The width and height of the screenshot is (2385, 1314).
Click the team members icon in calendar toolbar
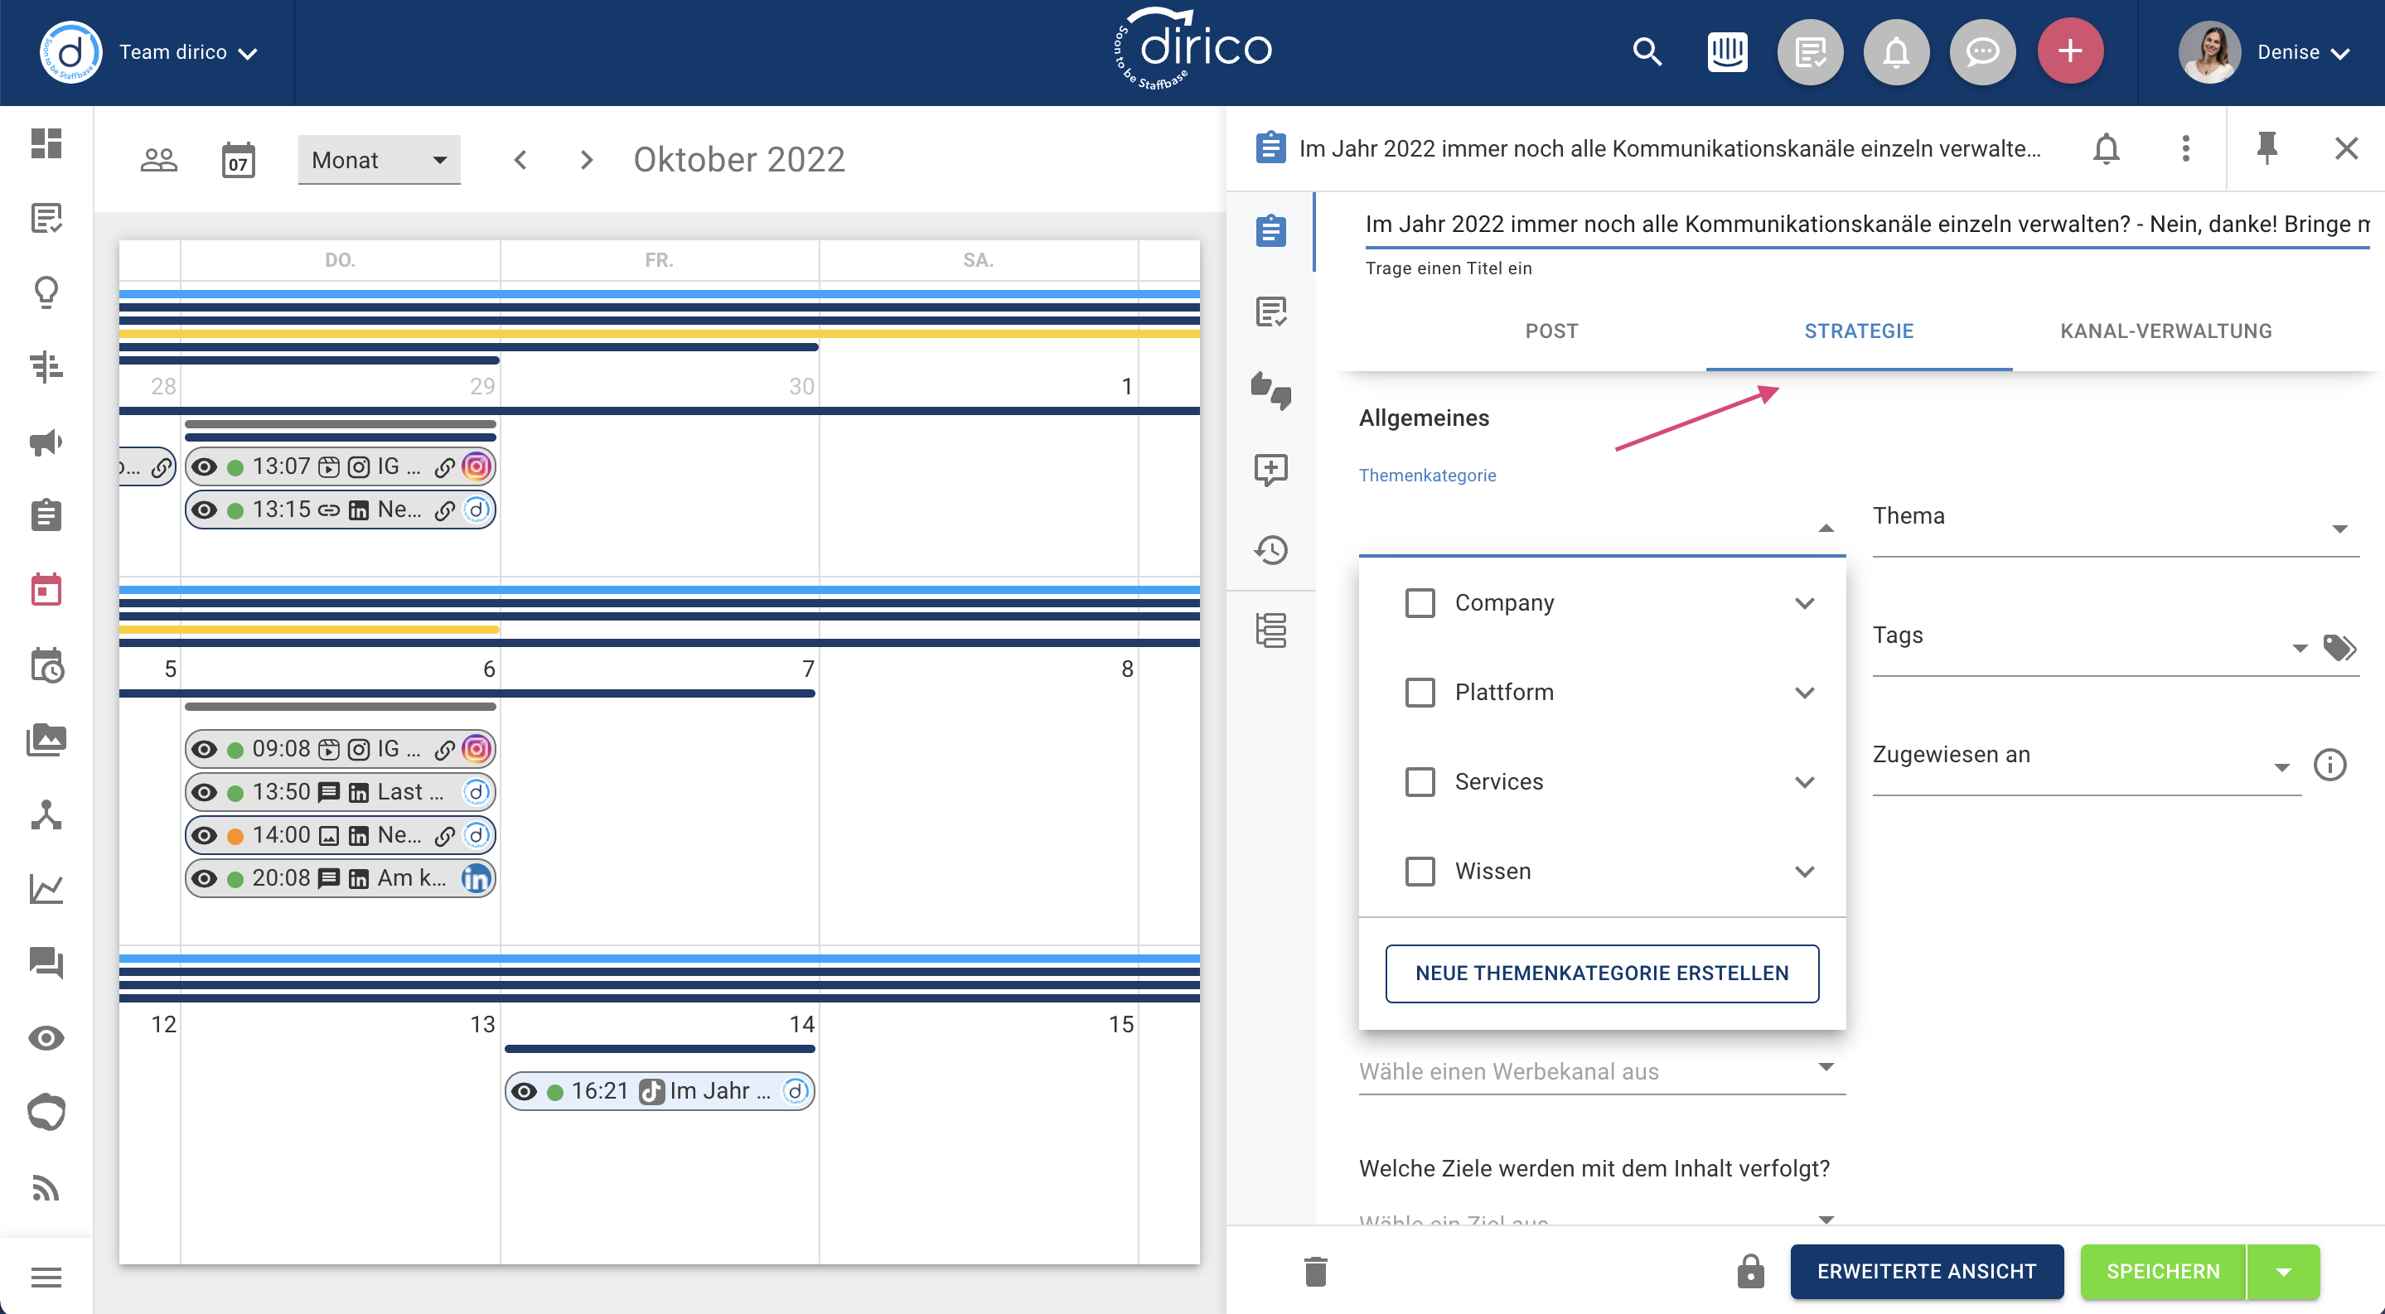click(x=158, y=159)
